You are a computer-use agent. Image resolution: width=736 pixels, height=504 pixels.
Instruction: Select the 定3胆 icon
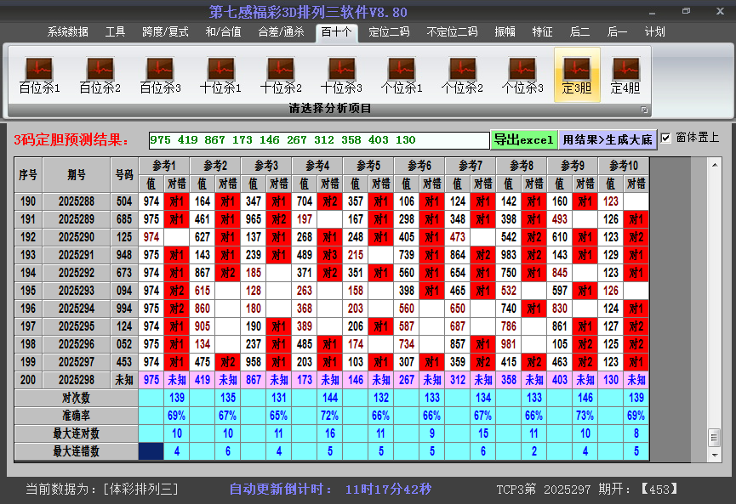point(577,75)
